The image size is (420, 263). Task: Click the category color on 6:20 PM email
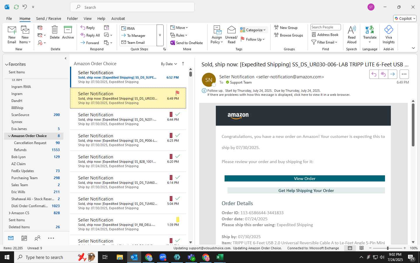pos(171,156)
